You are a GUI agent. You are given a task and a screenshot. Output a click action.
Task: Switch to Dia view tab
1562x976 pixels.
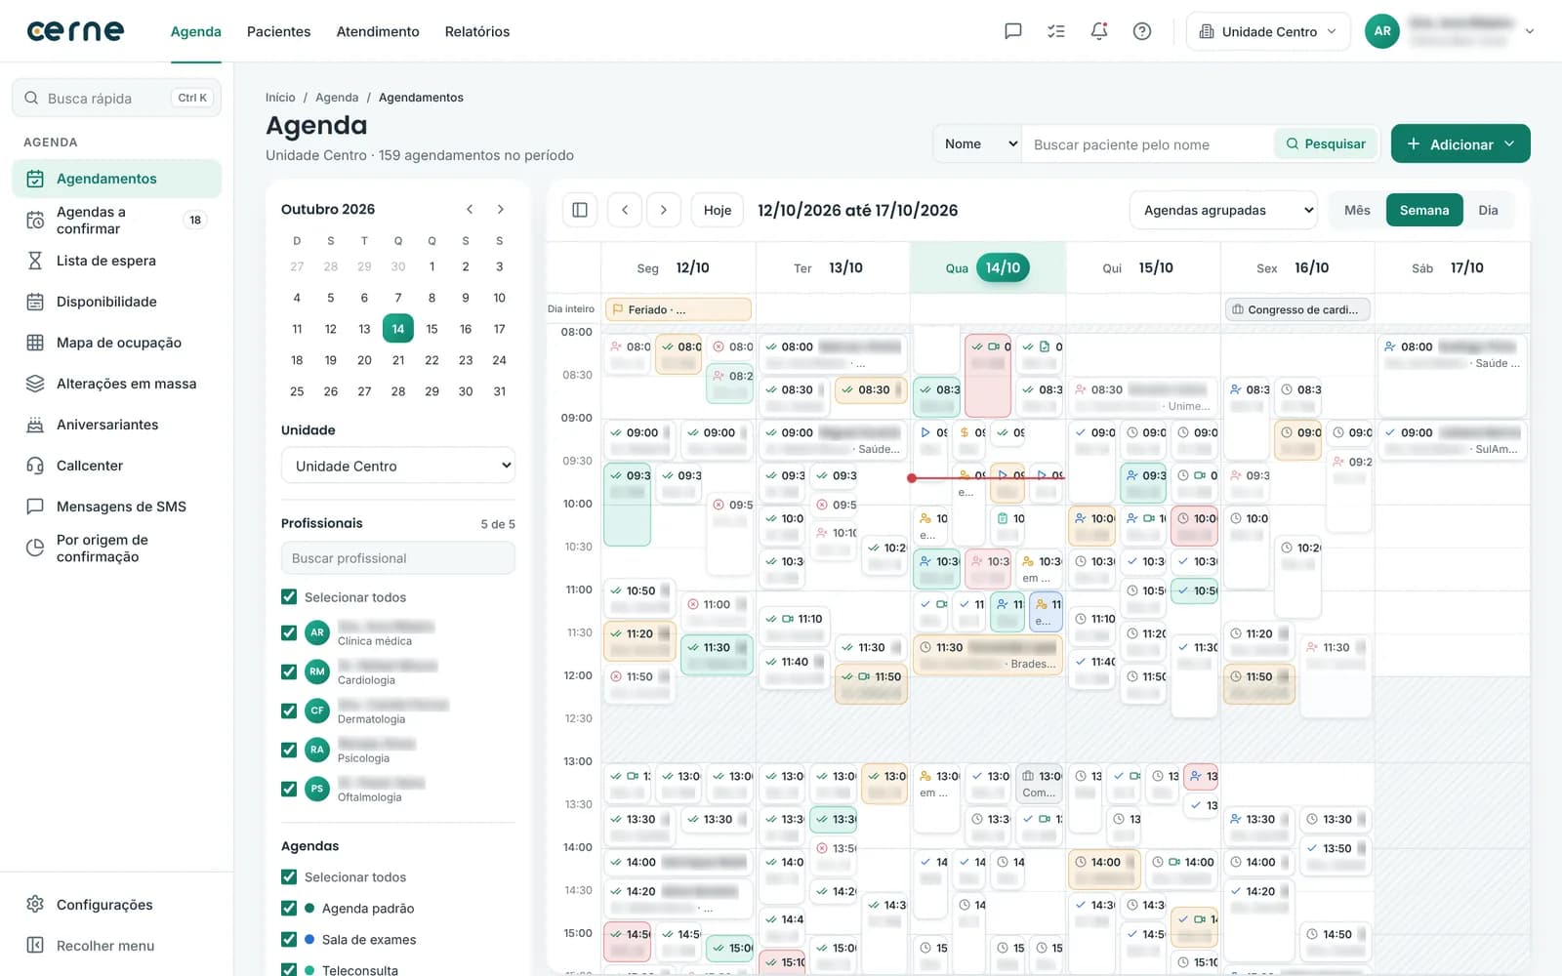pos(1488,210)
